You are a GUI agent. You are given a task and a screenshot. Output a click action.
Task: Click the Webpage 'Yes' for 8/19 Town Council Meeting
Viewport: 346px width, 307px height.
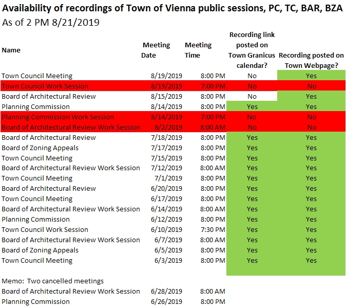coord(311,76)
